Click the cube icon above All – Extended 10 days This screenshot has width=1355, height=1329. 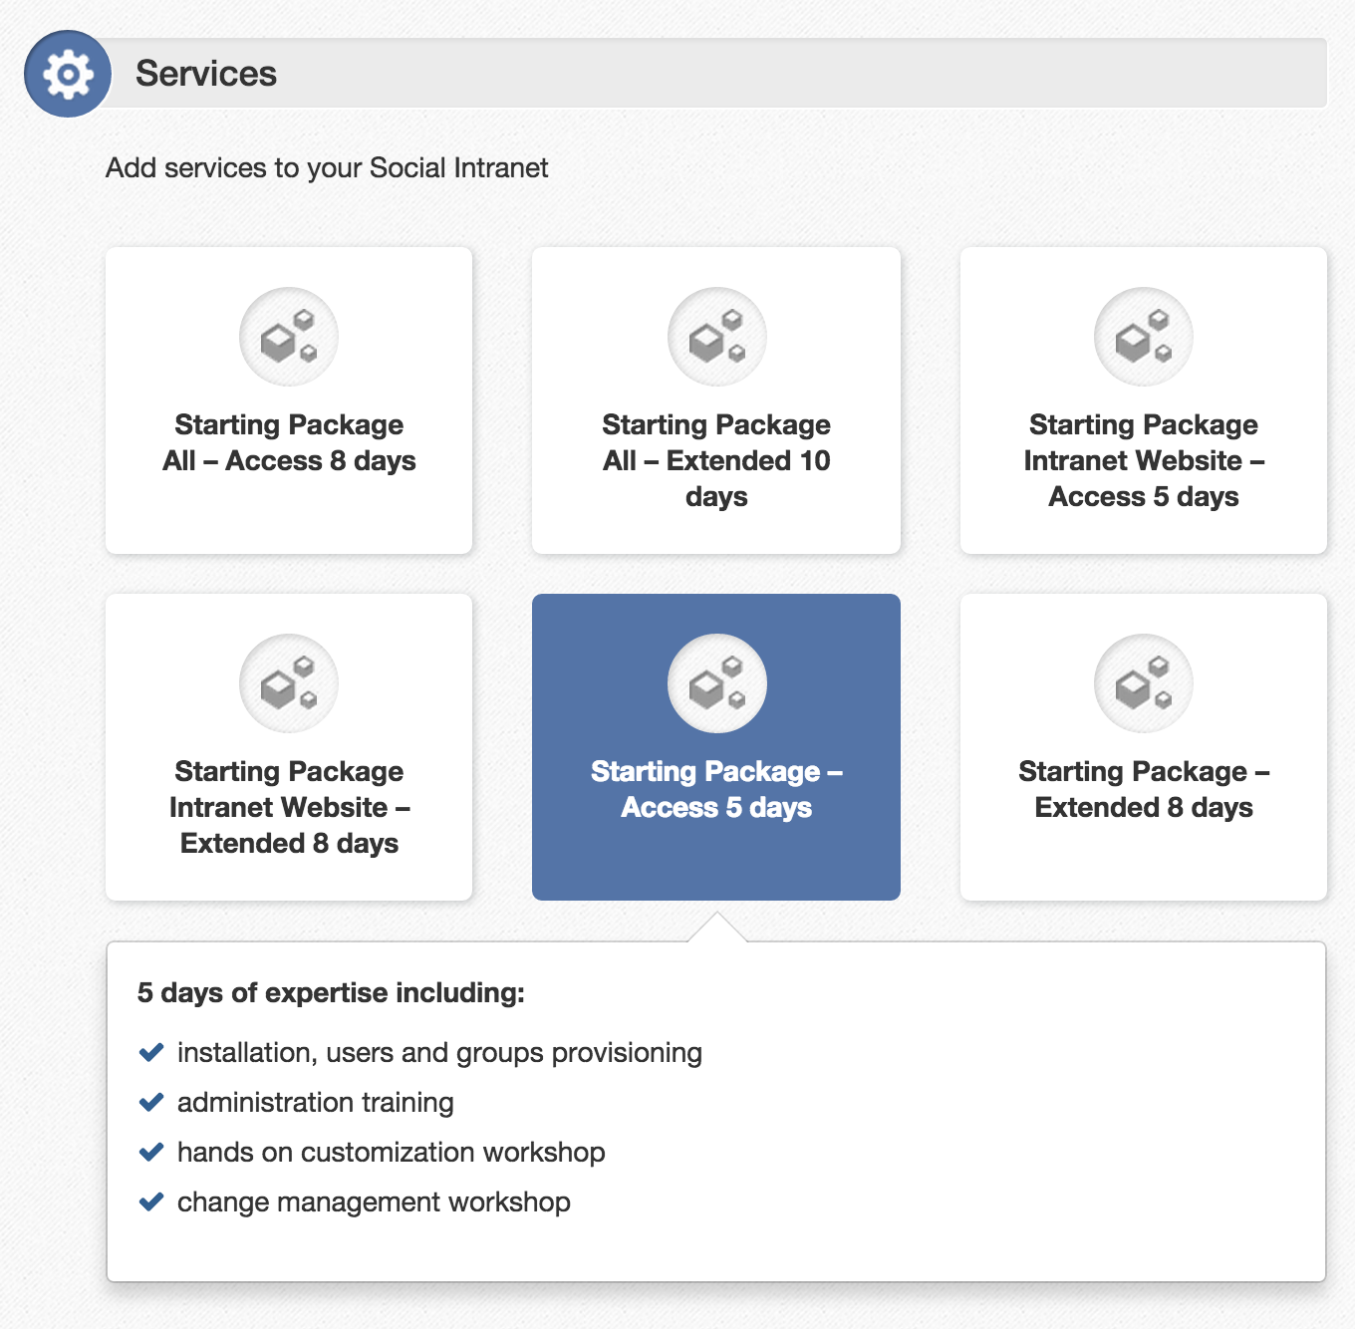click(716, 337)
